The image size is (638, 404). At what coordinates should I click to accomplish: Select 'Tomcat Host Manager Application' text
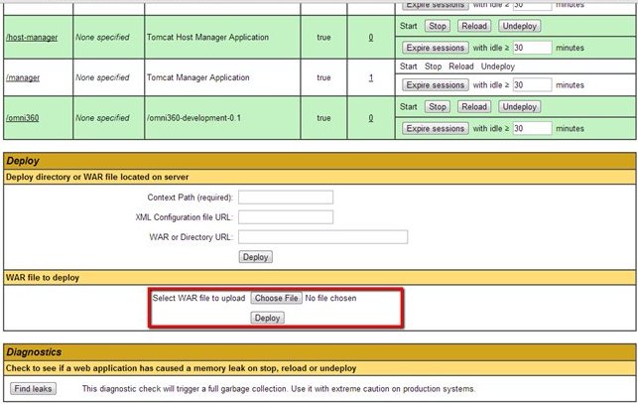[x=207, y=38]
